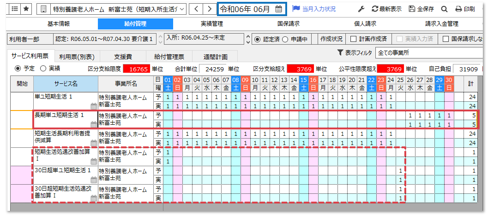Click the building facility icon

click(43, 9)
